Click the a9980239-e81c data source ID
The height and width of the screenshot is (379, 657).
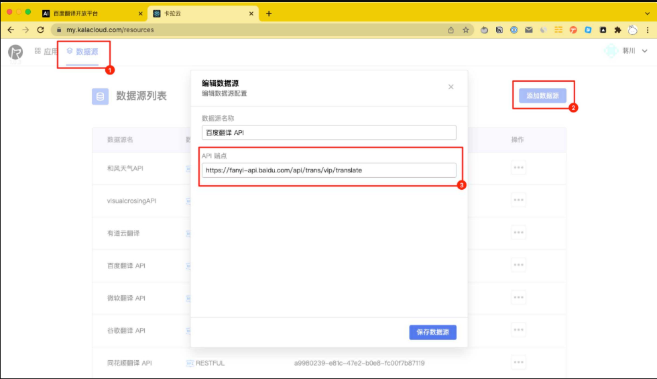pyautogui.click(x=359, y=363)
